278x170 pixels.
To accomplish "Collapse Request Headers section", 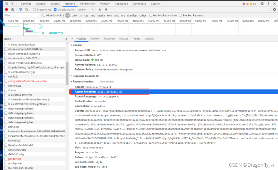I will [x=71, y=82].
